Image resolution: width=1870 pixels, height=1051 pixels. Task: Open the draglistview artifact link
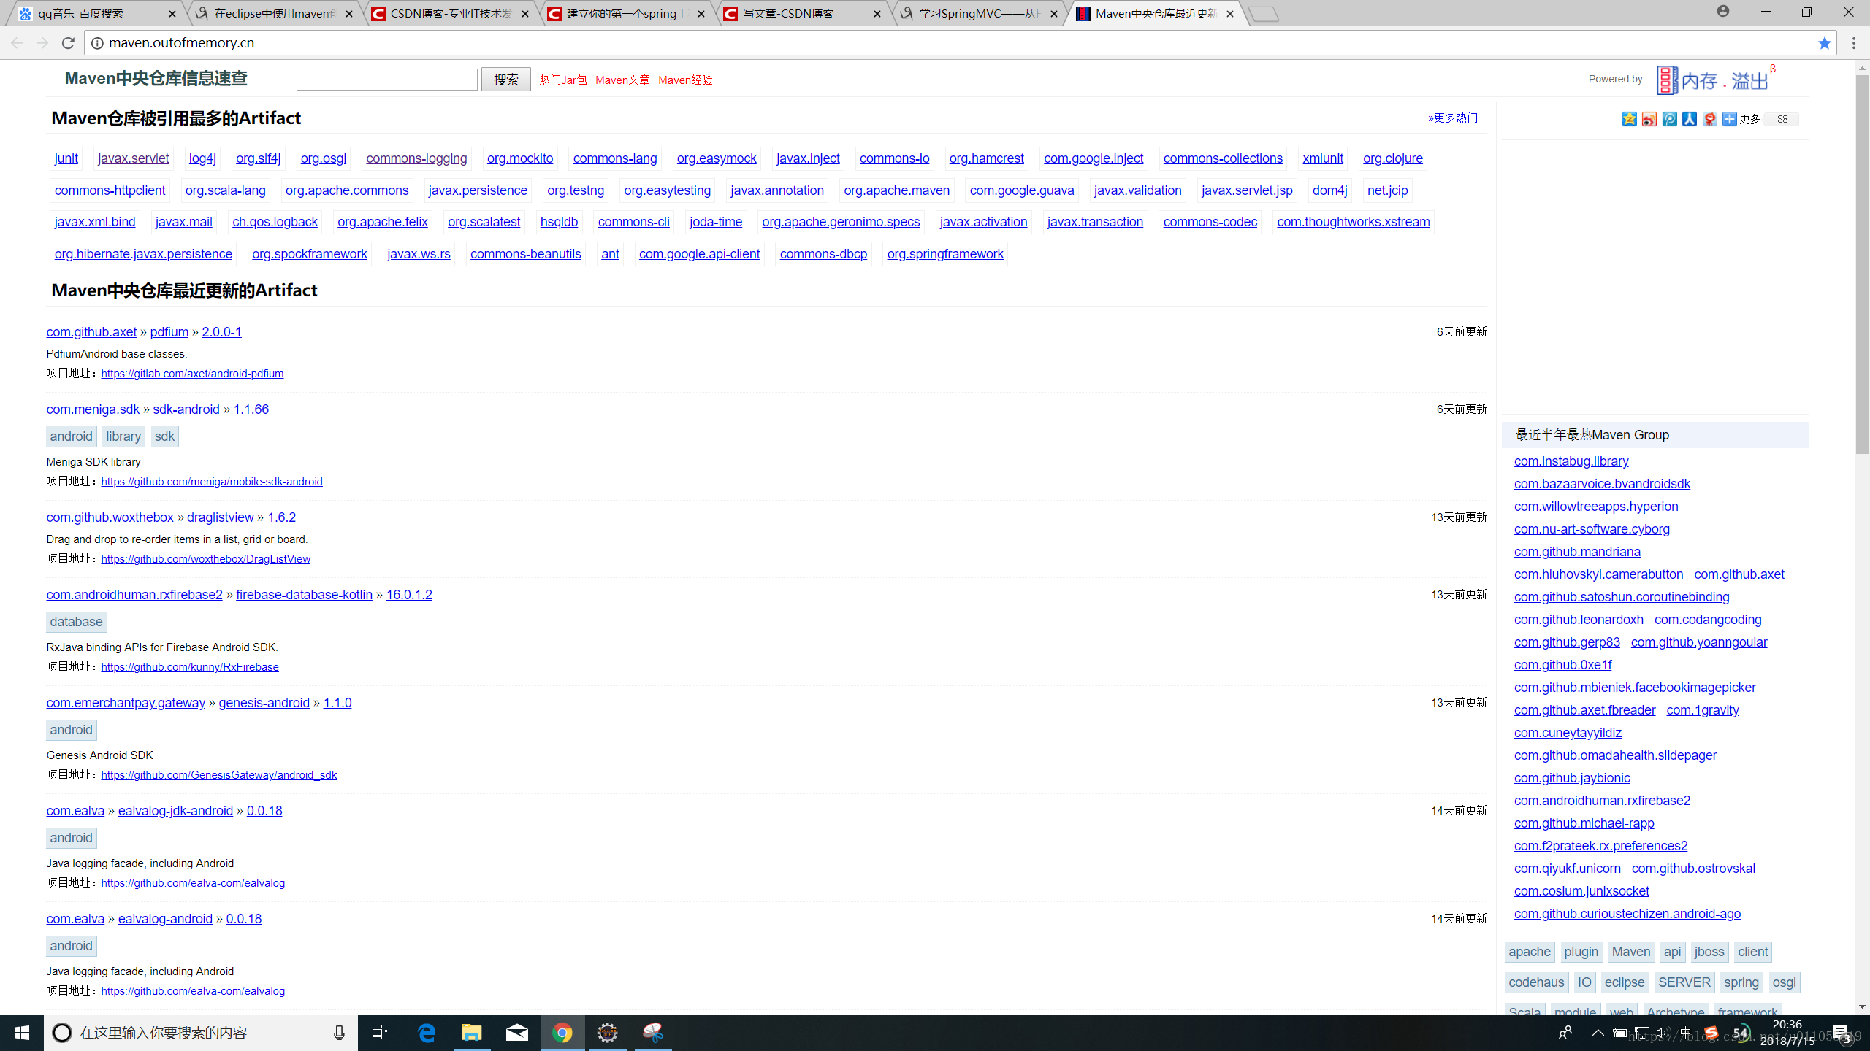point(220,517)
